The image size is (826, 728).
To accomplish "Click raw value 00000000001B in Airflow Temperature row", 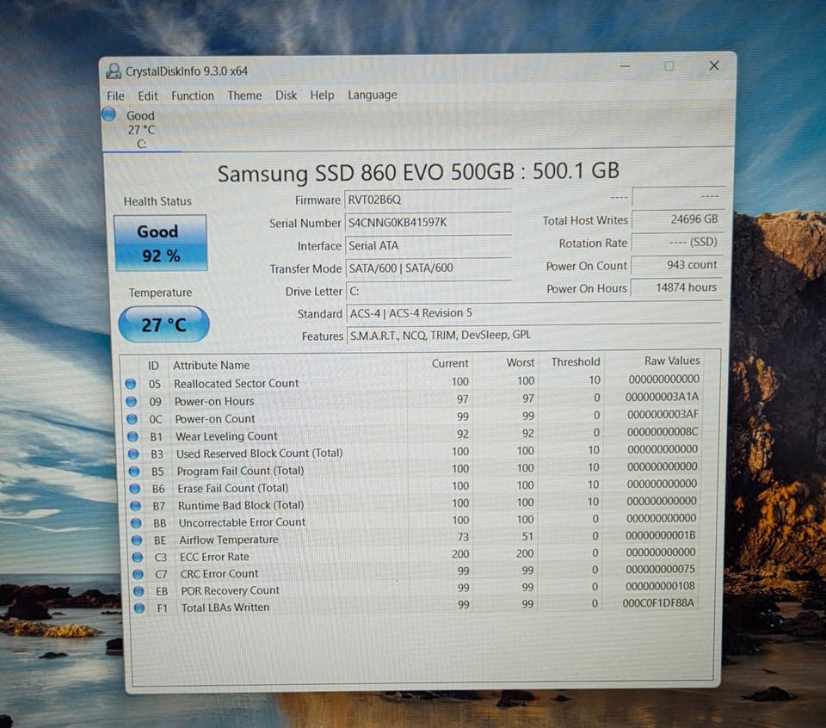I will [x=661, y=535].
